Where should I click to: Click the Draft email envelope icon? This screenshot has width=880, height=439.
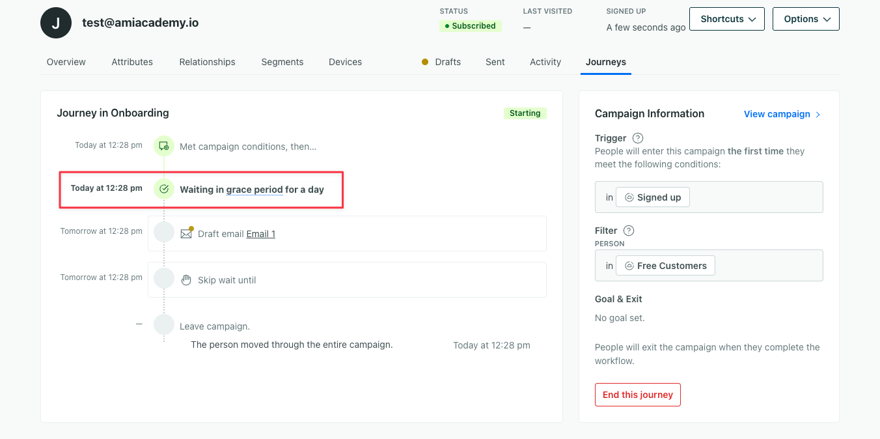click(x=187, y=233)
